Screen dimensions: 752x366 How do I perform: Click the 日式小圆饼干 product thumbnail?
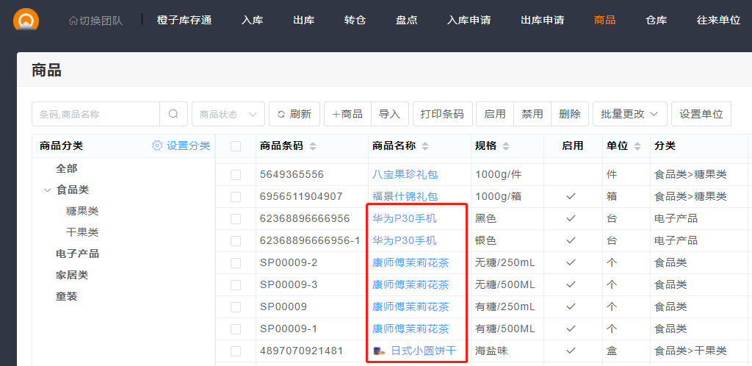click(379, 351)
